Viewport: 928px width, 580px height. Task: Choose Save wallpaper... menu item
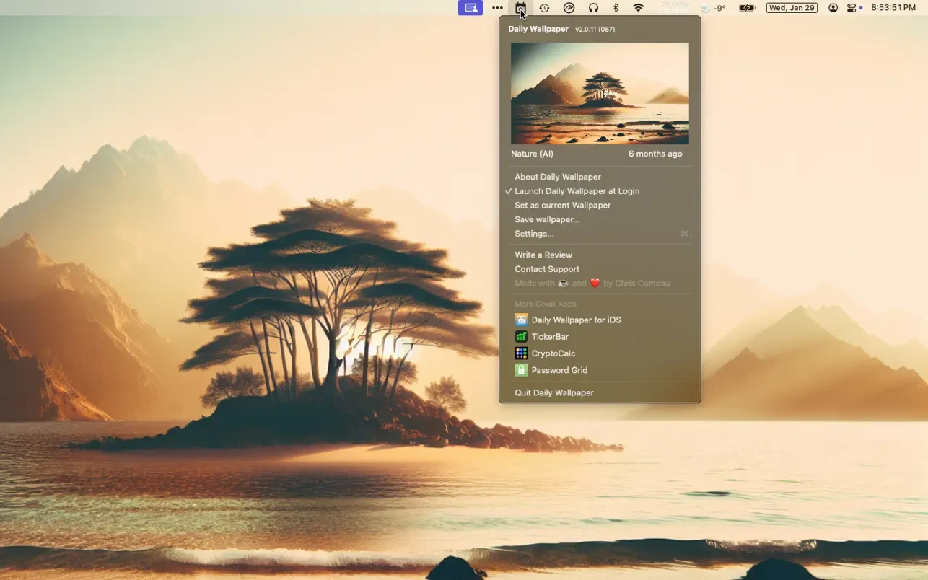[547, 219]
